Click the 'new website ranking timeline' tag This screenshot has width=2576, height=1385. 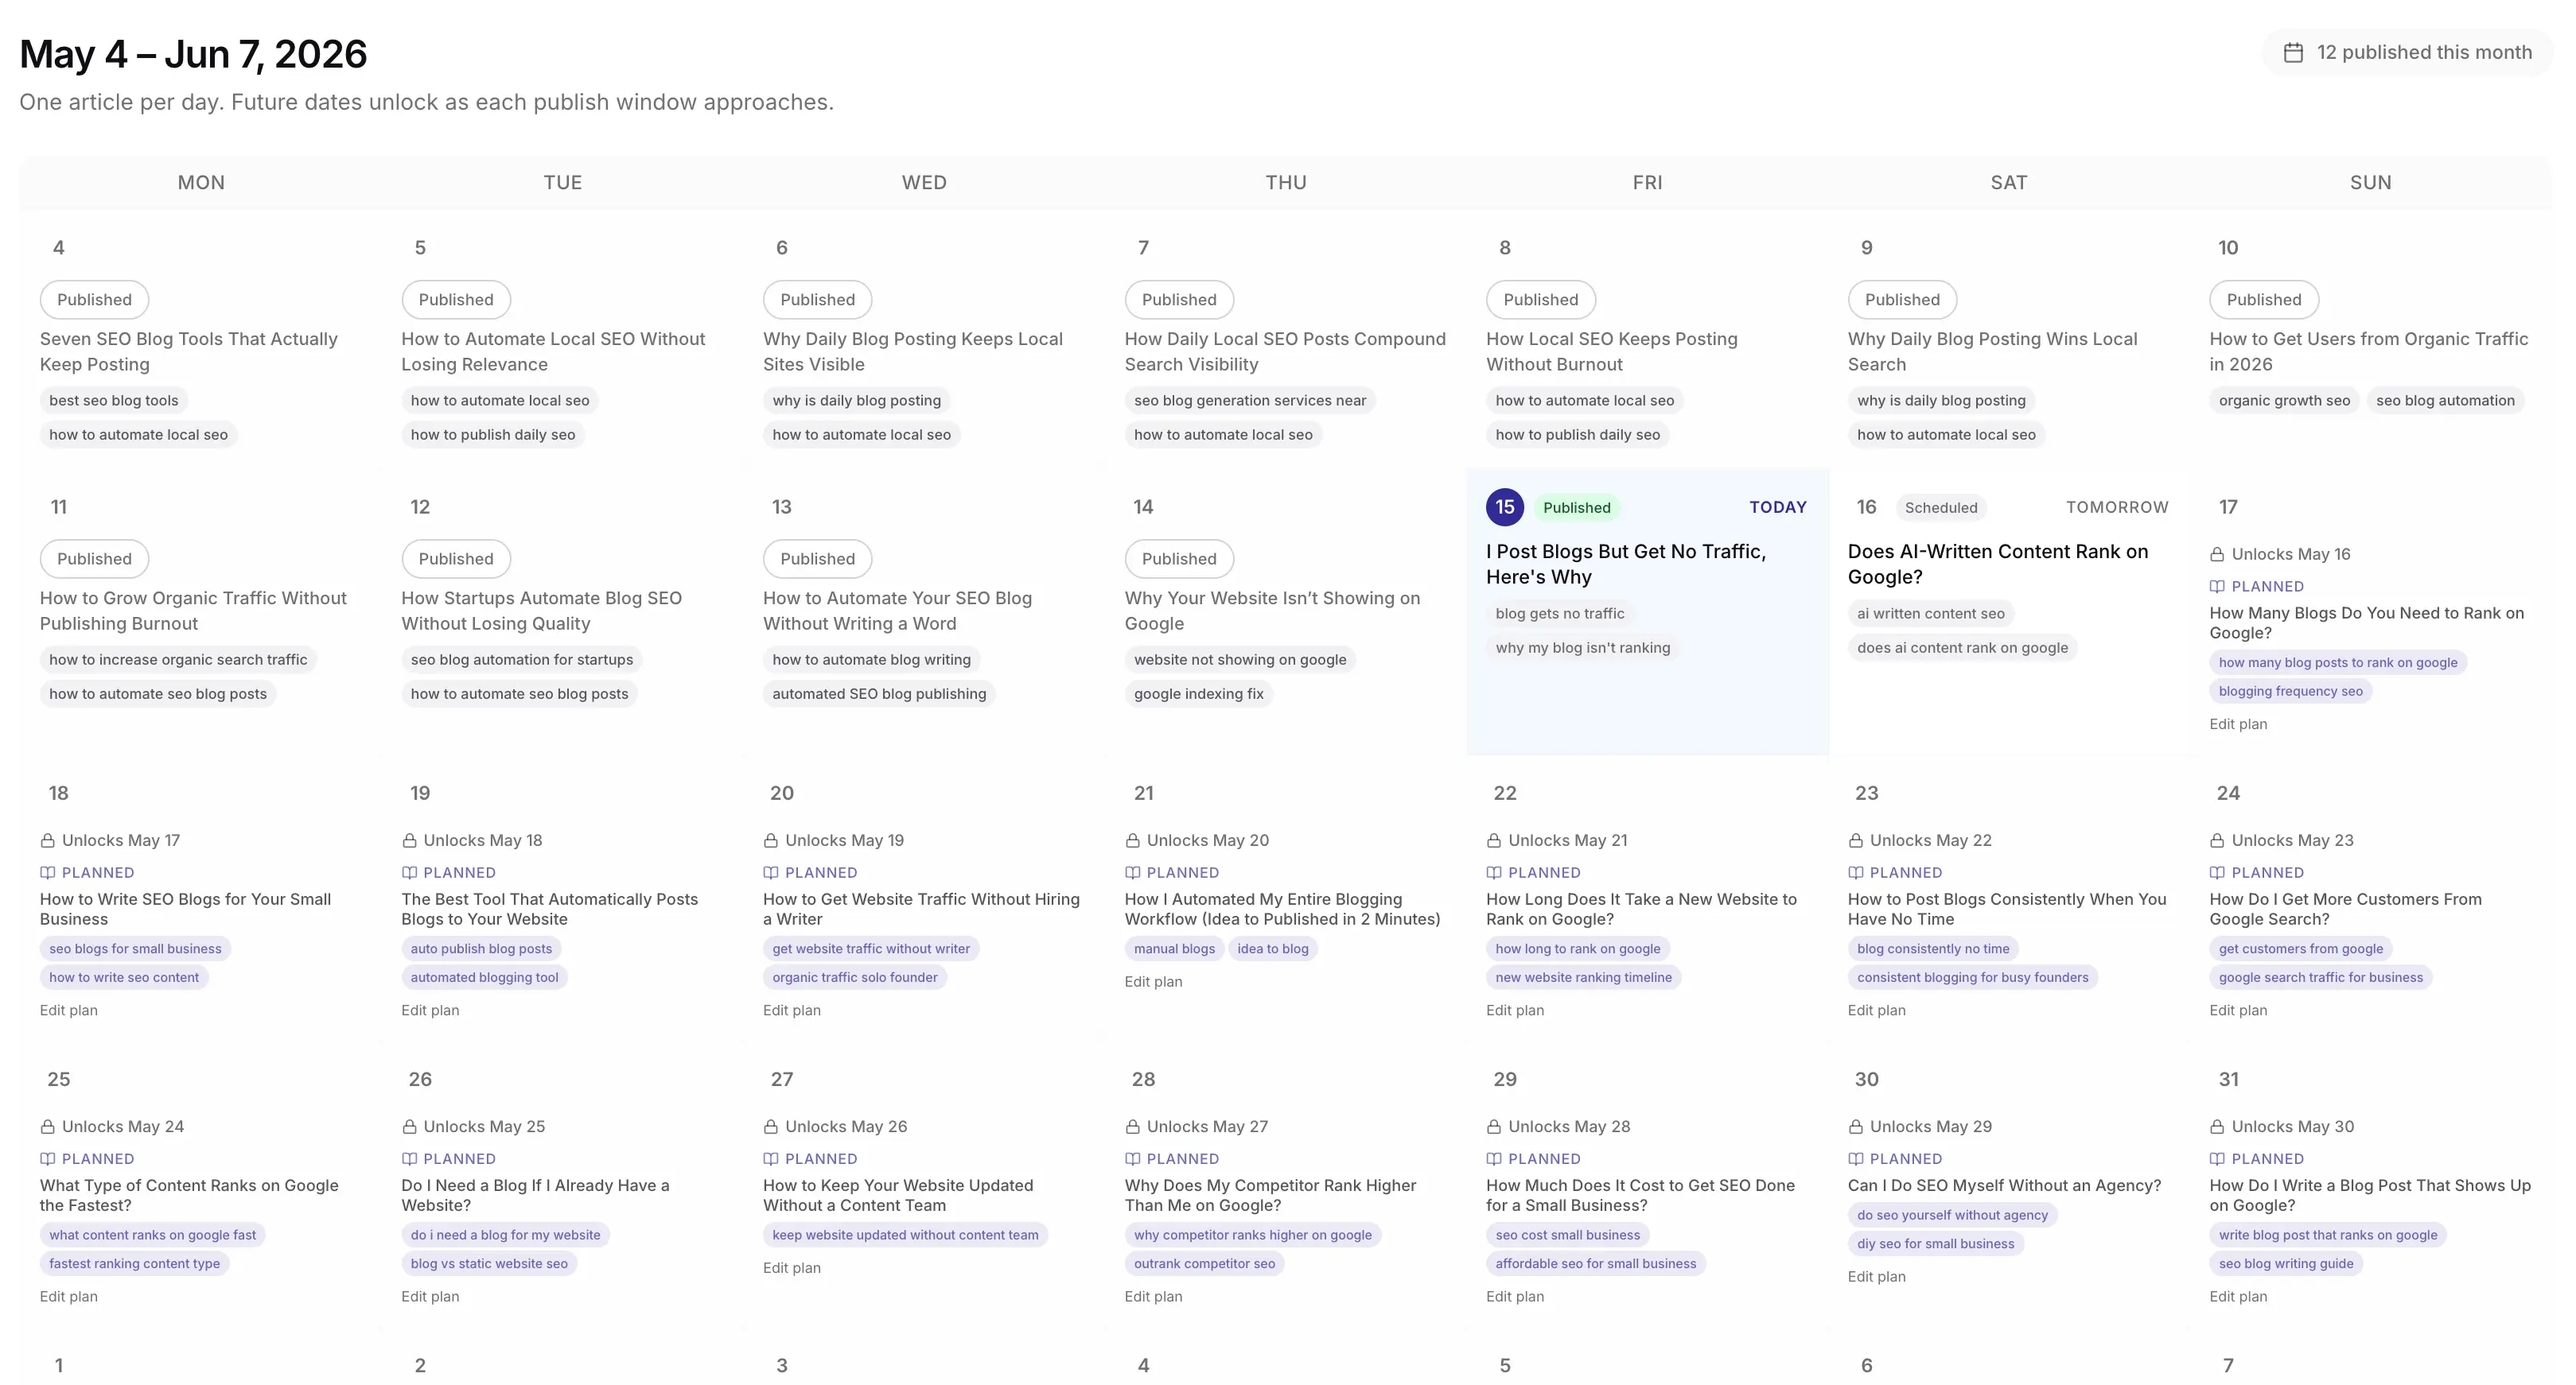[1583, 978]
